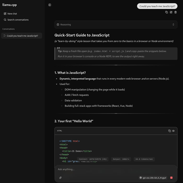Toggle the sidebar panel icon

tap(50, 5)
